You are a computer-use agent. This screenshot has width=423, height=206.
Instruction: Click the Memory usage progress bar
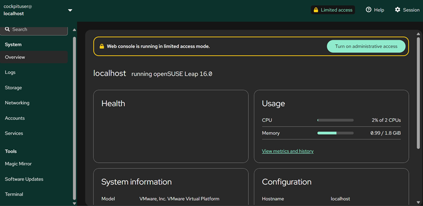point(335,133)
